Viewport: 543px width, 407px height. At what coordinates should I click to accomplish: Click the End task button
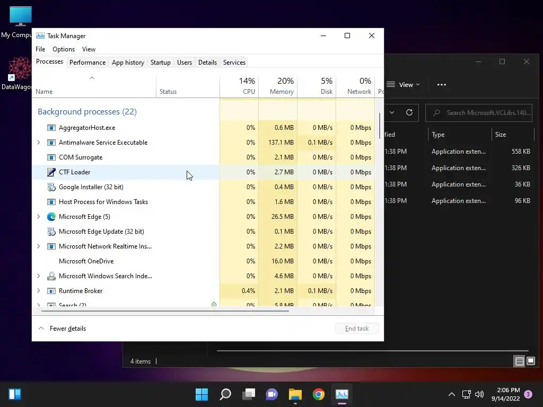pyautogui.click(x=357, y=329)
